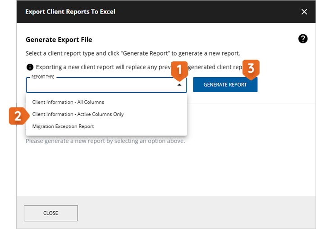Focus the Report Type combo box field
Image resolution: width=316 pixels, height=229 pixels.
click(x=99, y=85)
